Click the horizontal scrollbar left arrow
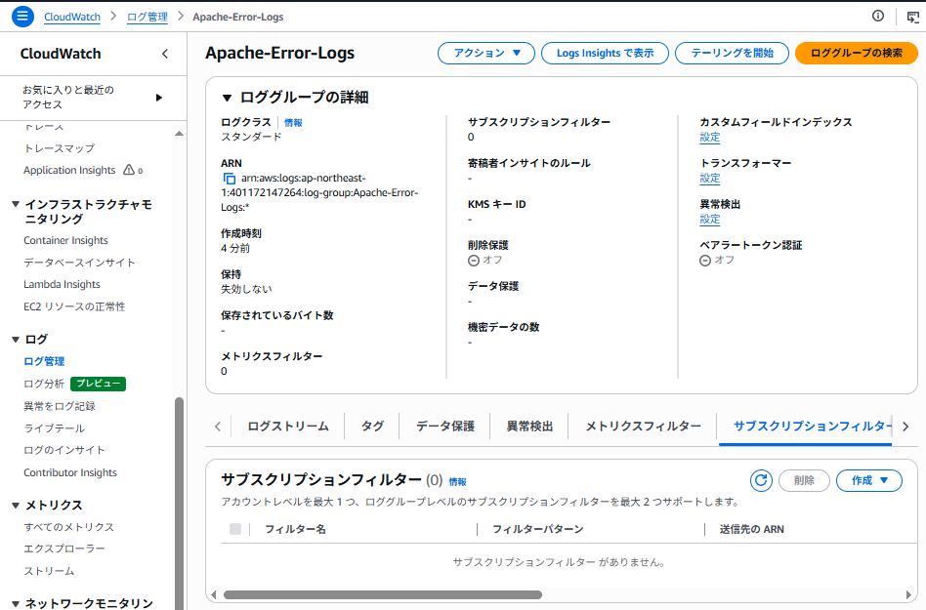Screen dimensions: 926x610 click(214, 594)
